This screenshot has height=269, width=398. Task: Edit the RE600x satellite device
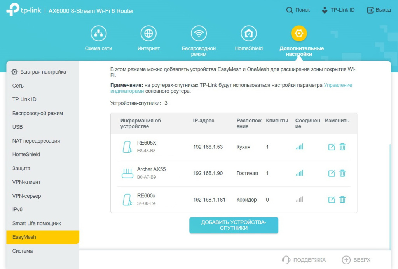332,200
